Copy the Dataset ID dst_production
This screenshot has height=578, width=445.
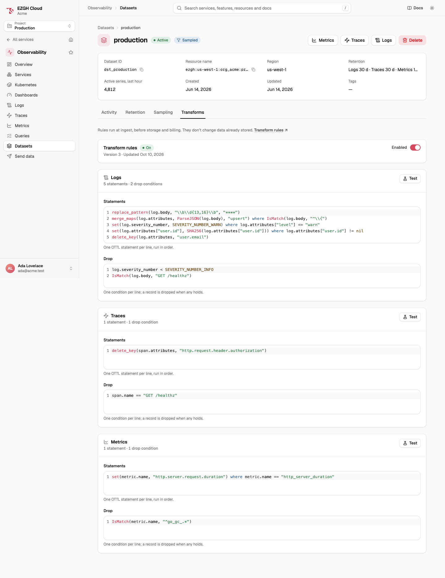(142, 70)
